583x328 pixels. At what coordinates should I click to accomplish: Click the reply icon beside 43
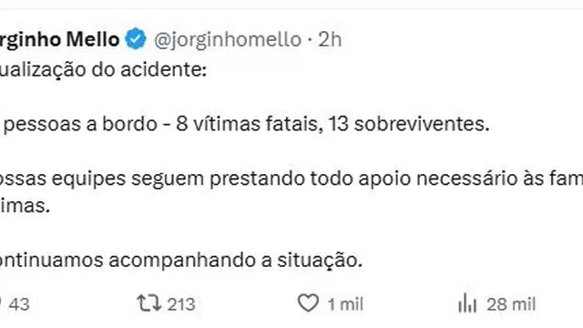pos(1,303)
